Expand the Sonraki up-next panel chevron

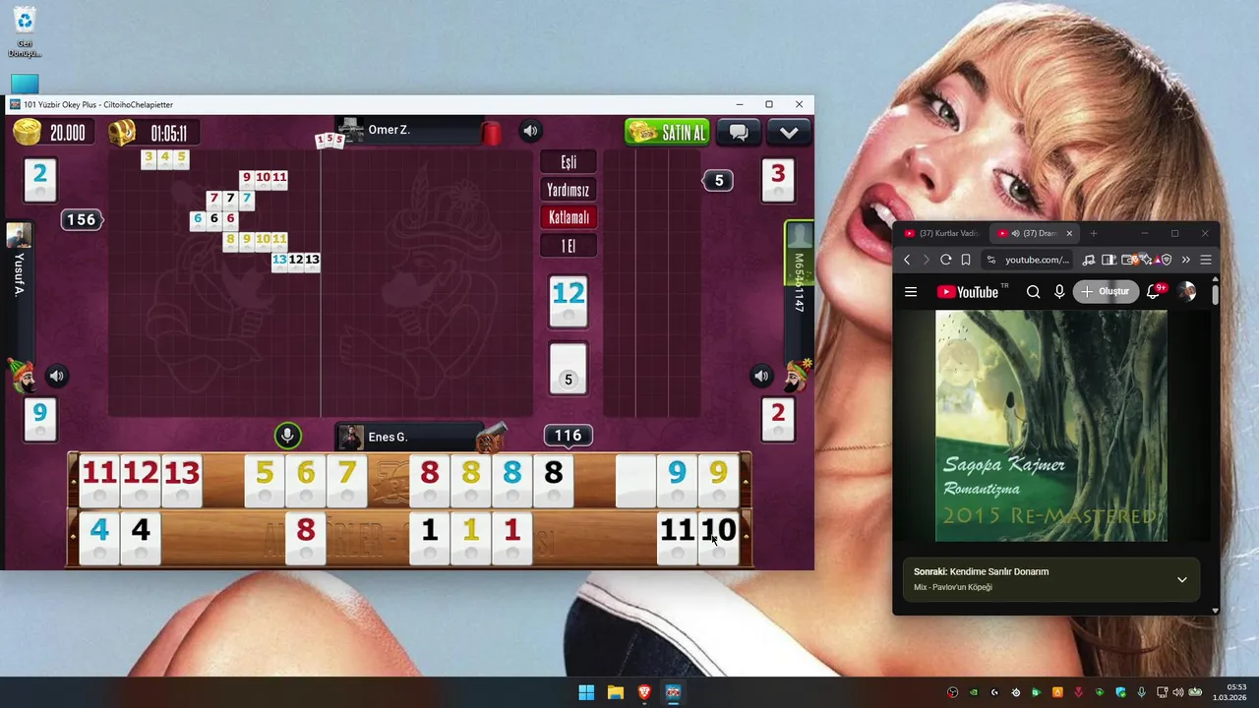coord(1182,579)
